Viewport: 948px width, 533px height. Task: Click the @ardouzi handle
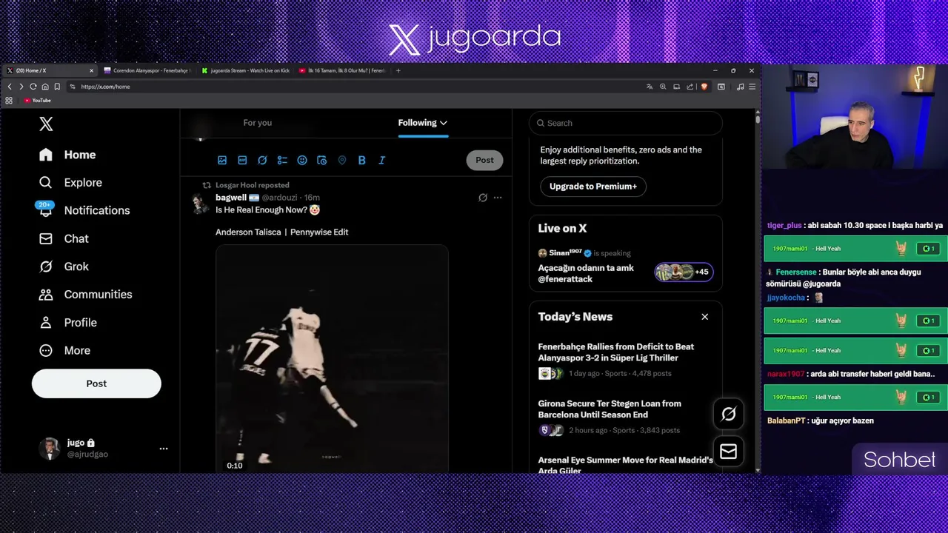(x=279, y=198)
